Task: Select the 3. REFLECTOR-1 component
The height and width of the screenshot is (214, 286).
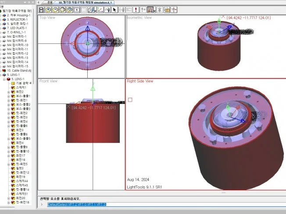Action: pyautogui.click(x=18, y=19)
